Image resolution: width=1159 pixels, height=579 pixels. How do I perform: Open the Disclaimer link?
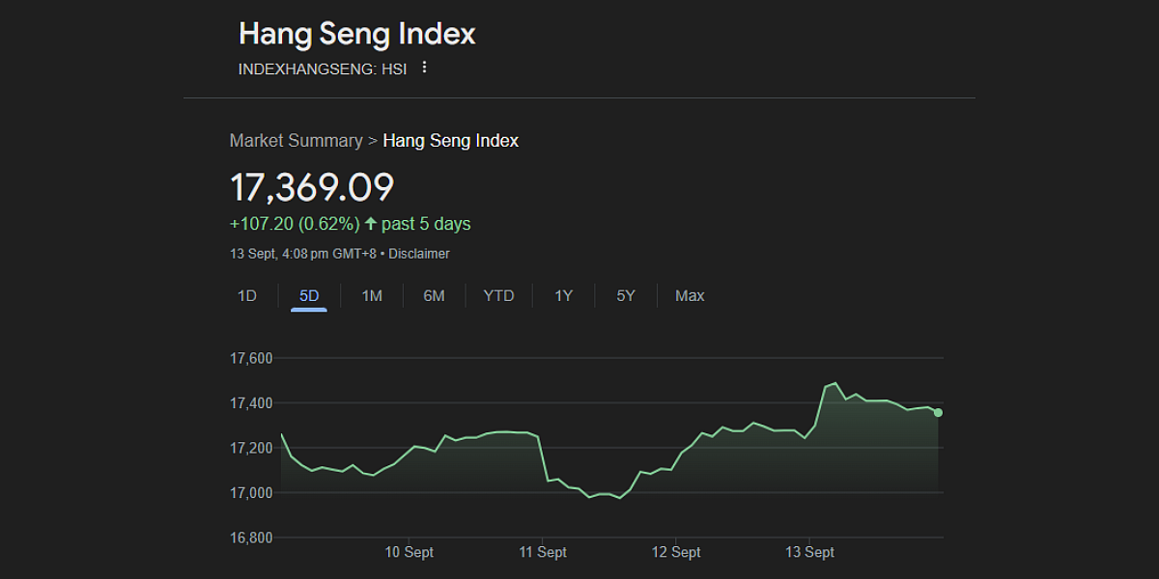(419, 254)
